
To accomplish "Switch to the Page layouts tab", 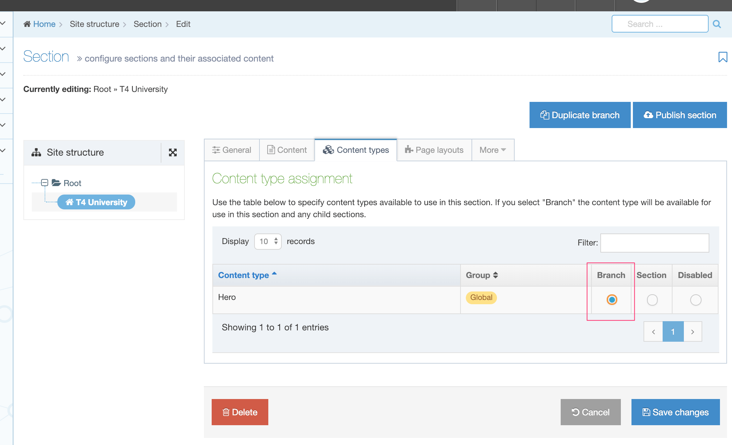I will [x=434, y=150].
